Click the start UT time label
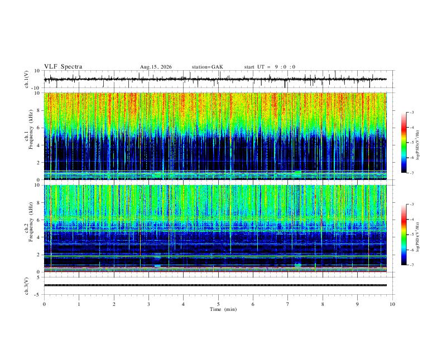Image resolution: width=442 pixels, height=341 pixels. tap(270, 67)
